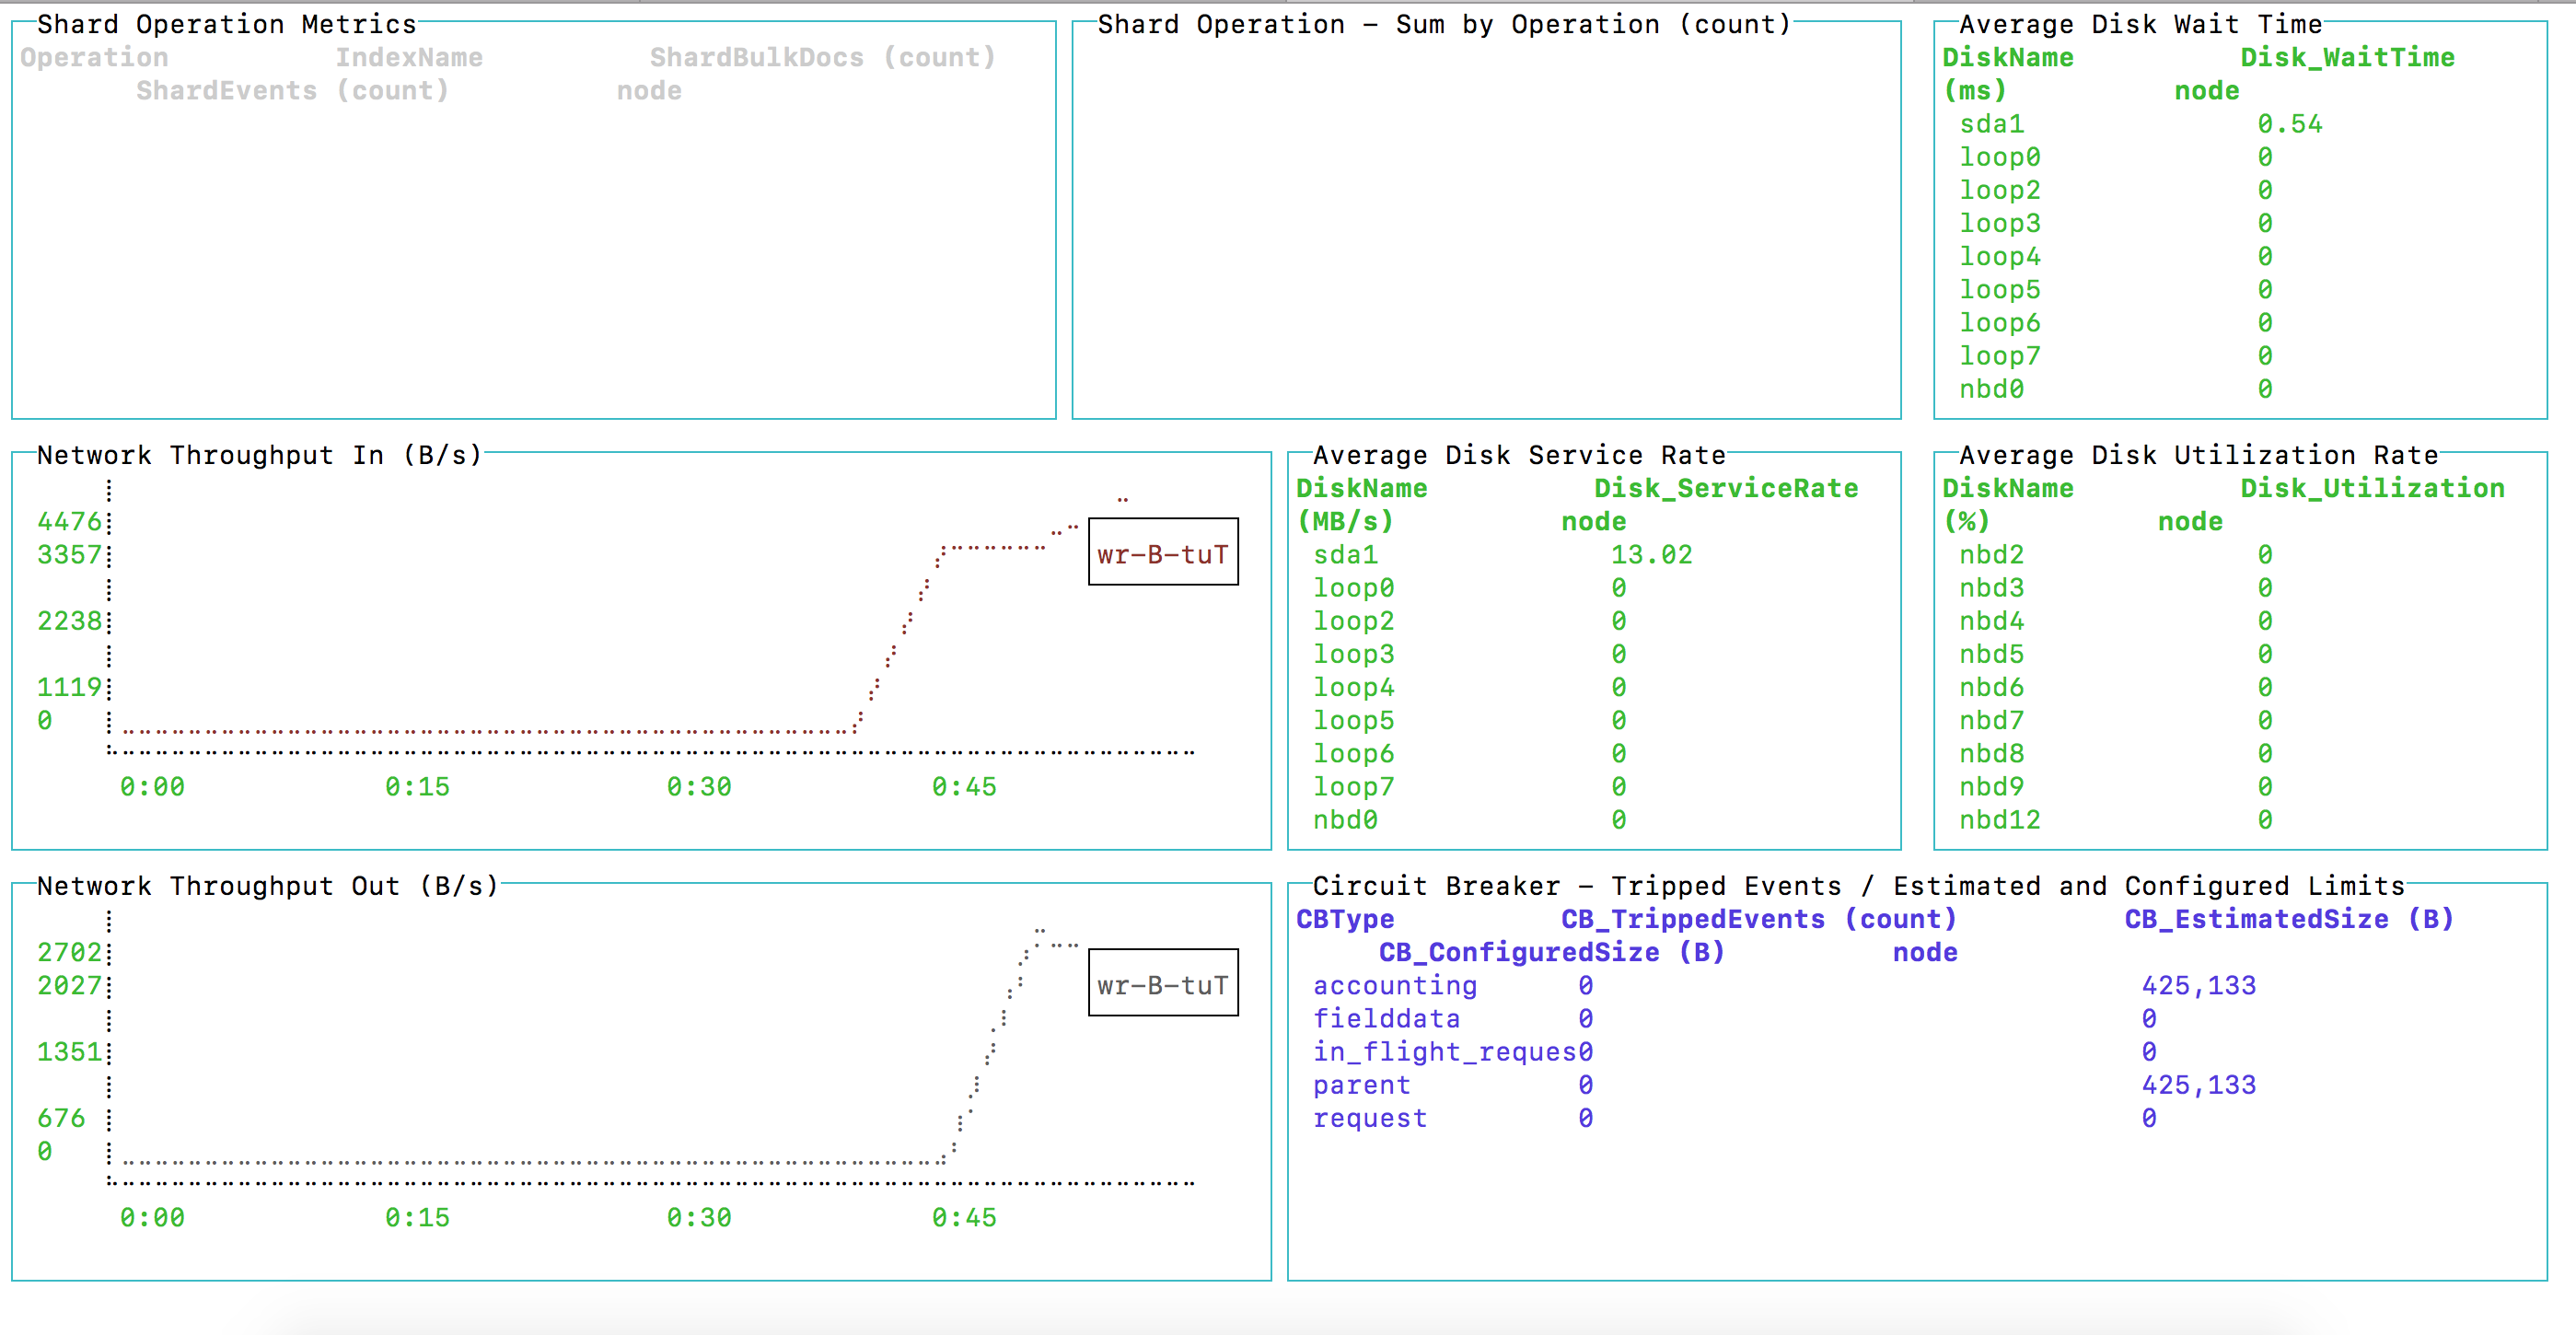This screenshot has width=2576, height=1335.
Task: Click the Disk_ServiceRate column header
Action: (x=1725, y=488)
